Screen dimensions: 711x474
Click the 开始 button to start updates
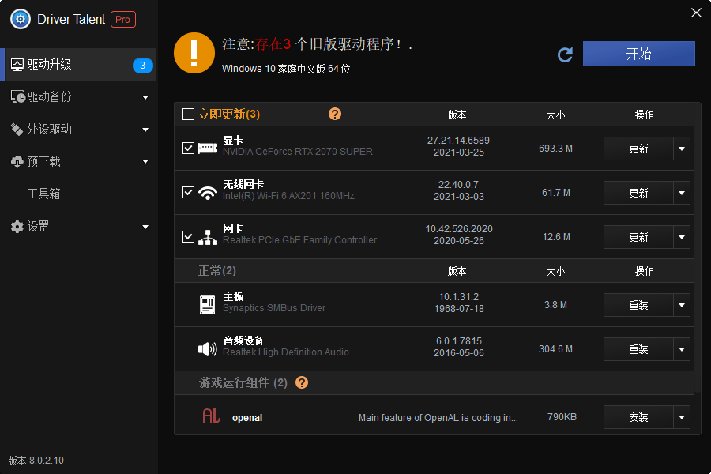click(x=638, y=54)
